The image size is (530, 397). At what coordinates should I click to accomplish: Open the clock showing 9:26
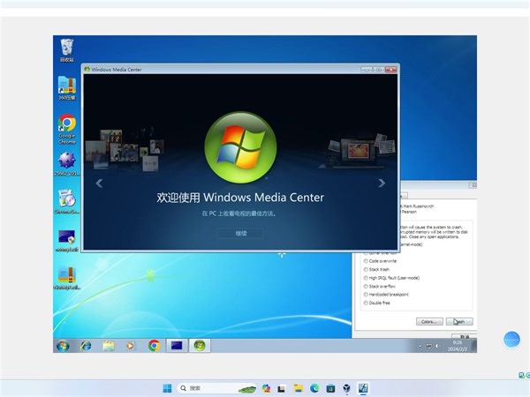tap(458, 346)
